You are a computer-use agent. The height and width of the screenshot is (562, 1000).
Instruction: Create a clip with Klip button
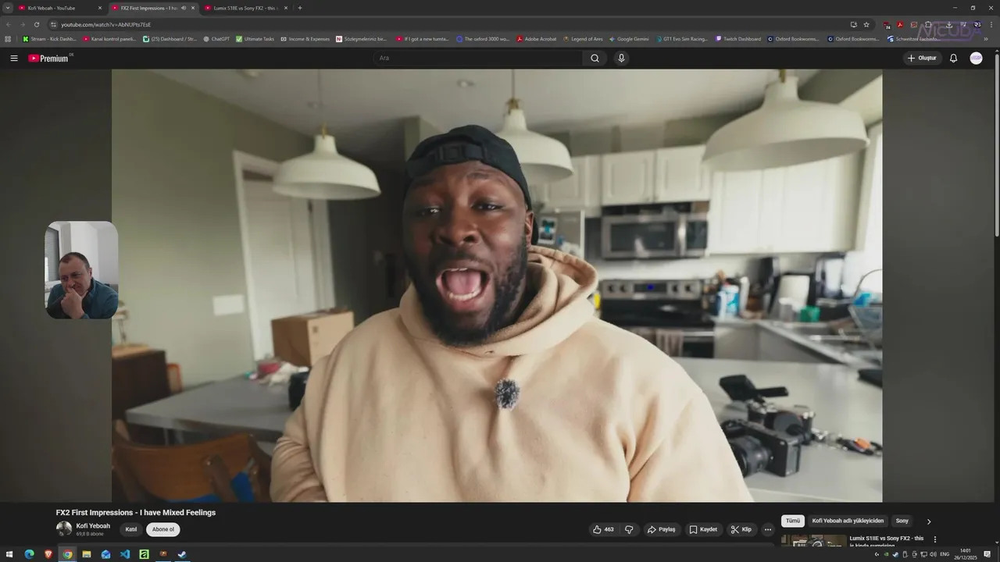[x=741, y=529]
